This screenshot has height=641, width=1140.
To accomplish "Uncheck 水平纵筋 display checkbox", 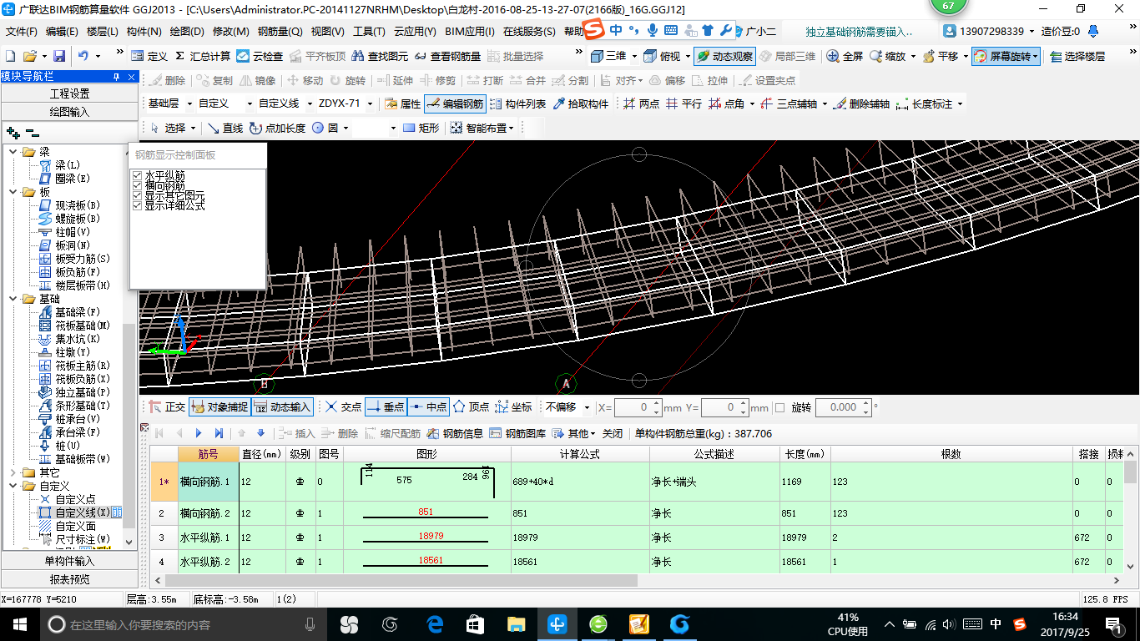I will (x=138, y=176).
